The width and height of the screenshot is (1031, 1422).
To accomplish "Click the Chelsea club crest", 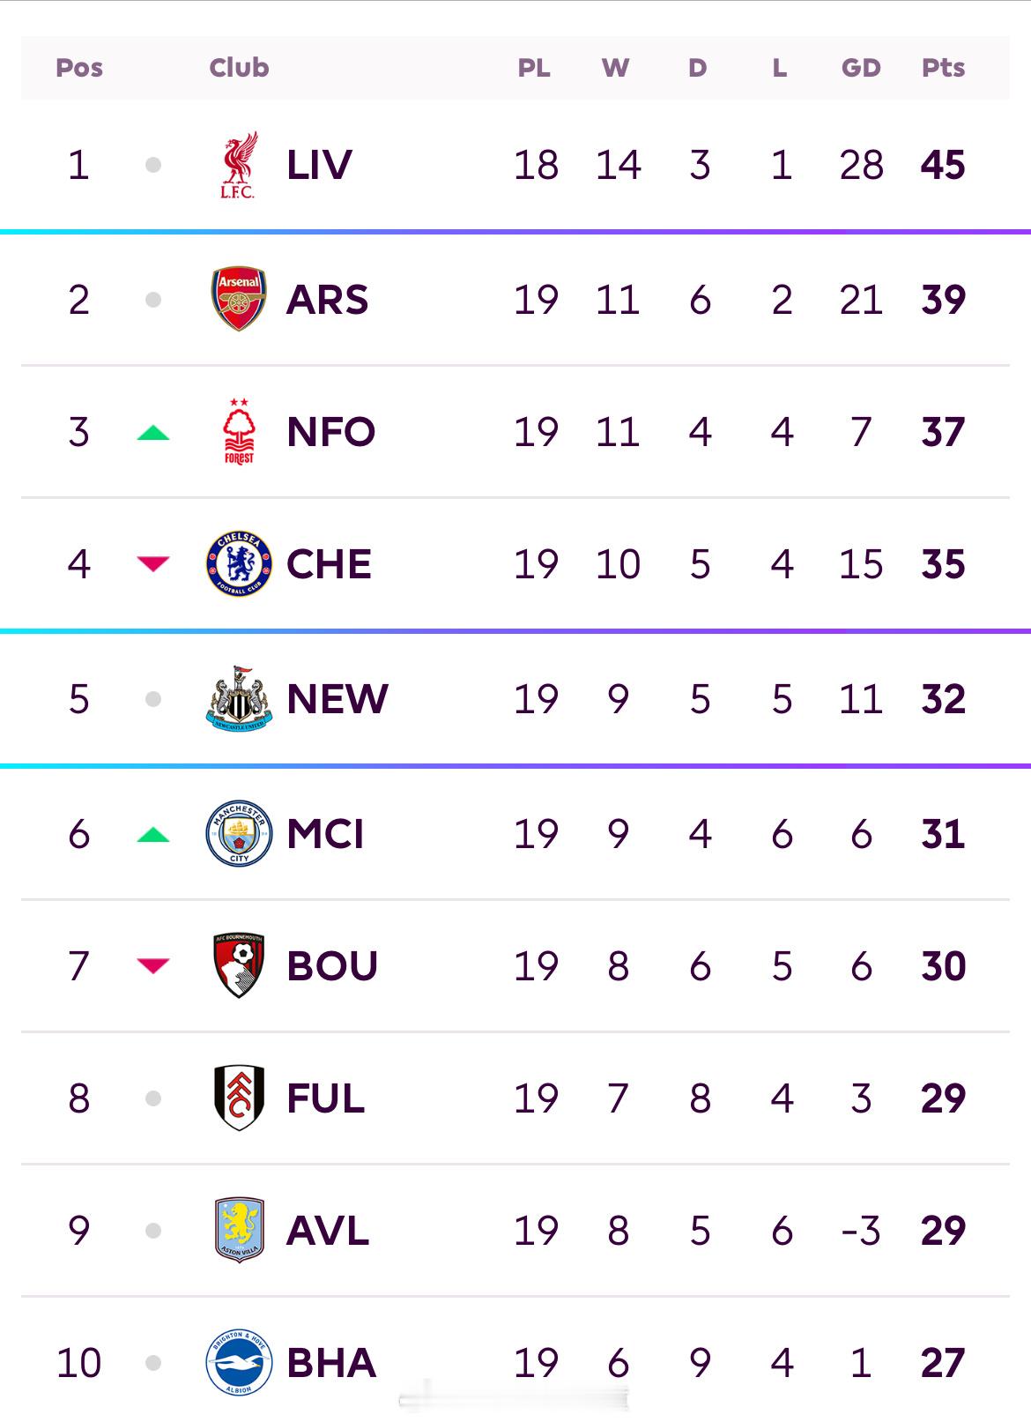I will [x=239, y=563].
